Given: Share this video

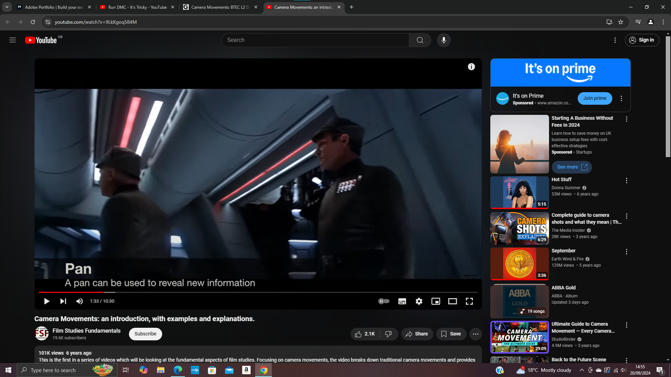Looking at the screenshot, I should 417,334.
